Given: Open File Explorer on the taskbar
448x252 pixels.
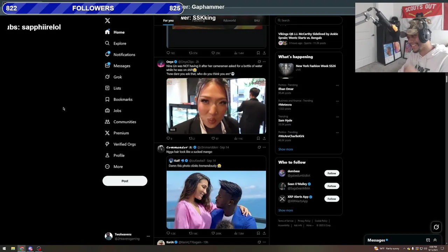Looking at the screenshot, I should click(13, 248).
